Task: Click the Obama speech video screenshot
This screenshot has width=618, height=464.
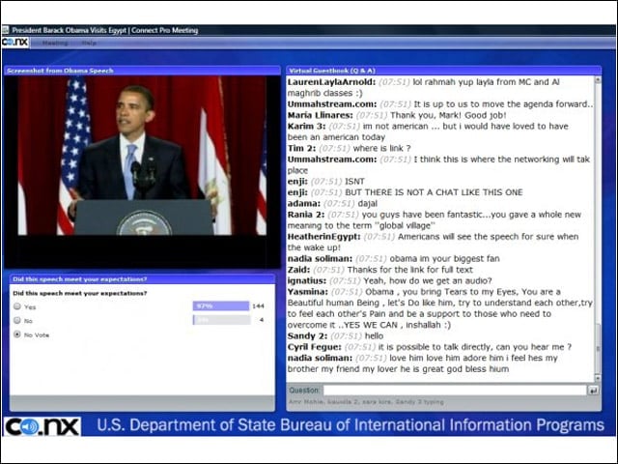Action: pyautogui.click(x=142, y=156)
